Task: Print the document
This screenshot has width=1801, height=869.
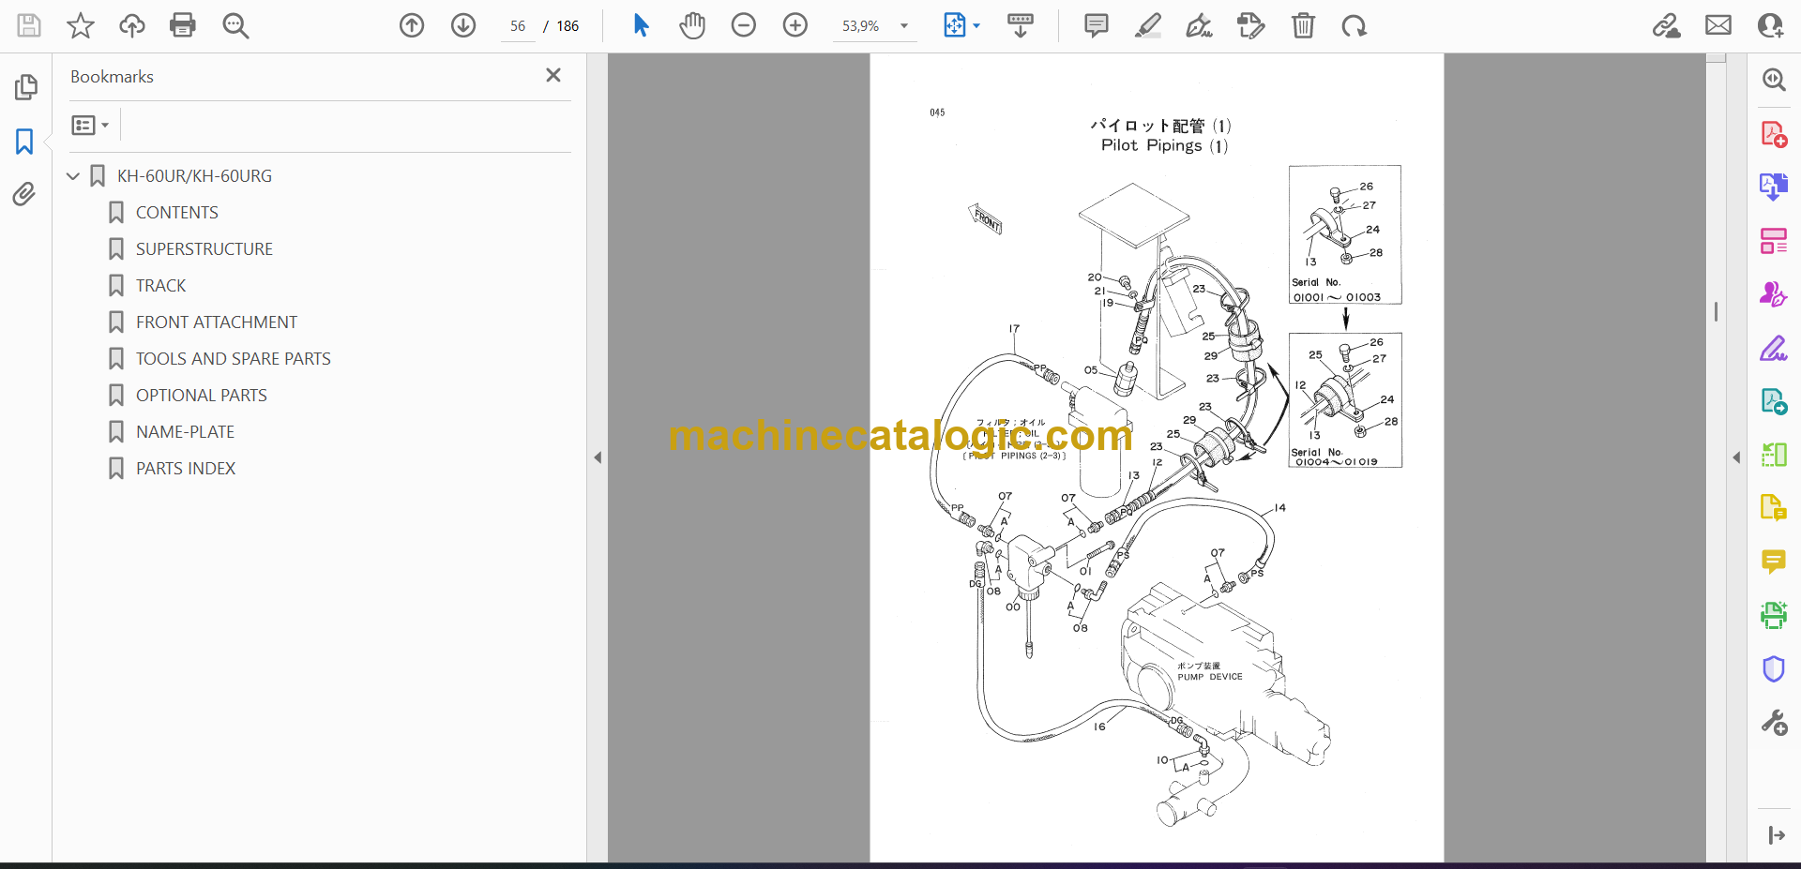Action: (x=183, y=25)
